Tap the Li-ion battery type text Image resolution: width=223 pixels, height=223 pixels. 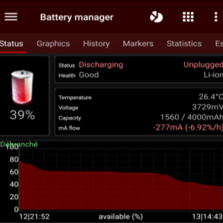coord(213,75)
